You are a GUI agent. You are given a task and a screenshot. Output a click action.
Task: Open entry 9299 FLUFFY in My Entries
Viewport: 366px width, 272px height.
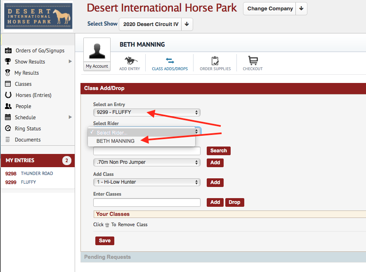pyautogui.click(x=21, y=182)
